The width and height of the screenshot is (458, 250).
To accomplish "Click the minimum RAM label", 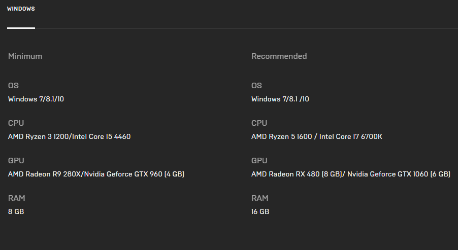I will click(x=17, y=198).
